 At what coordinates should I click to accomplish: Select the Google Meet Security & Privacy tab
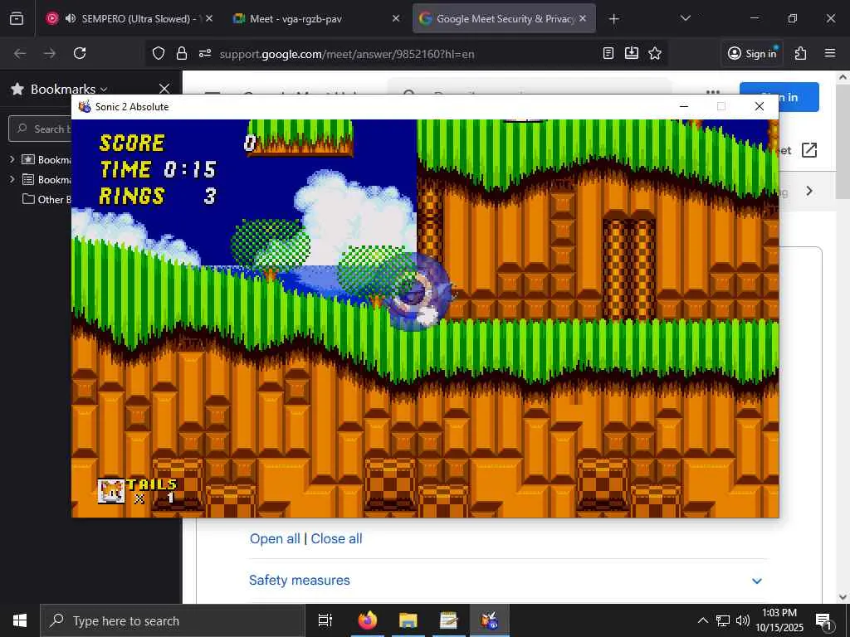point(504,18)
